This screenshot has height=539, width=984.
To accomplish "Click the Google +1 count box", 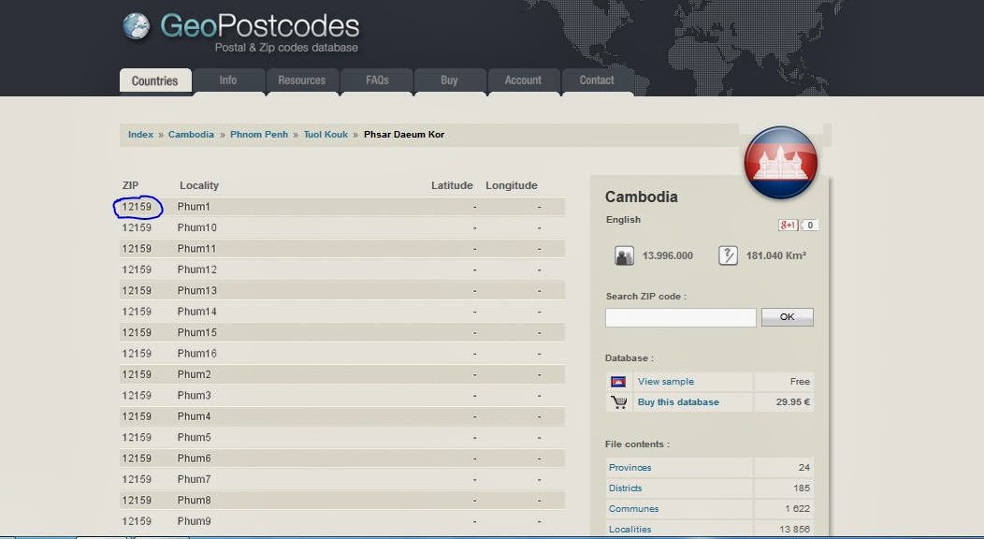I will 809,225.
